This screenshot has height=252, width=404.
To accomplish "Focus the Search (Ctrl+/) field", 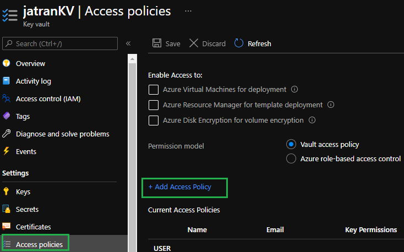I will pos(60,43).
